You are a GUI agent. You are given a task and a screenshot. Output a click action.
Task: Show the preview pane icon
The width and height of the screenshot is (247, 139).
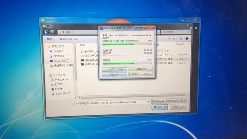point(180,39)
